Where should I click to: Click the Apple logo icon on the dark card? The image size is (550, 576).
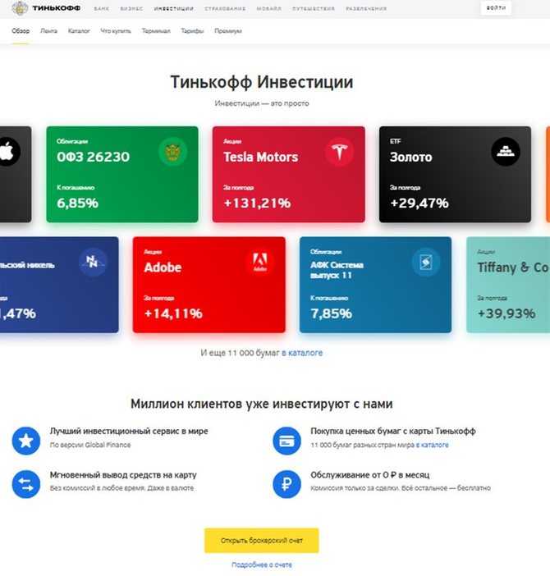click(x=7, y=151)
